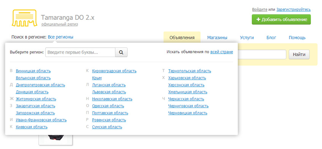
Task: Click the Зарегистрируйтесь link
Action: coord(293,10)
